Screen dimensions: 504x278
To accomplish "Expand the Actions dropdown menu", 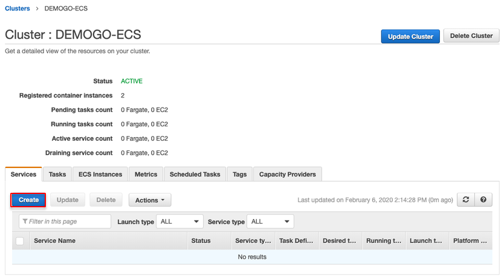I will [x=150, y=200].
